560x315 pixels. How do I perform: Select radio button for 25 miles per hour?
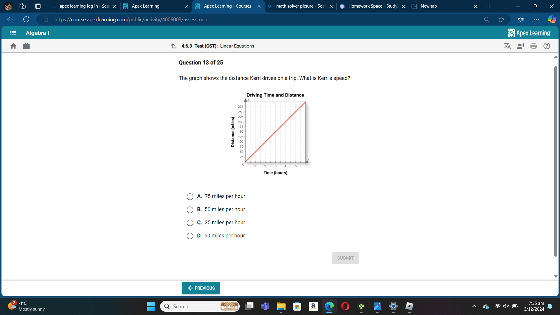pos(189,222)
